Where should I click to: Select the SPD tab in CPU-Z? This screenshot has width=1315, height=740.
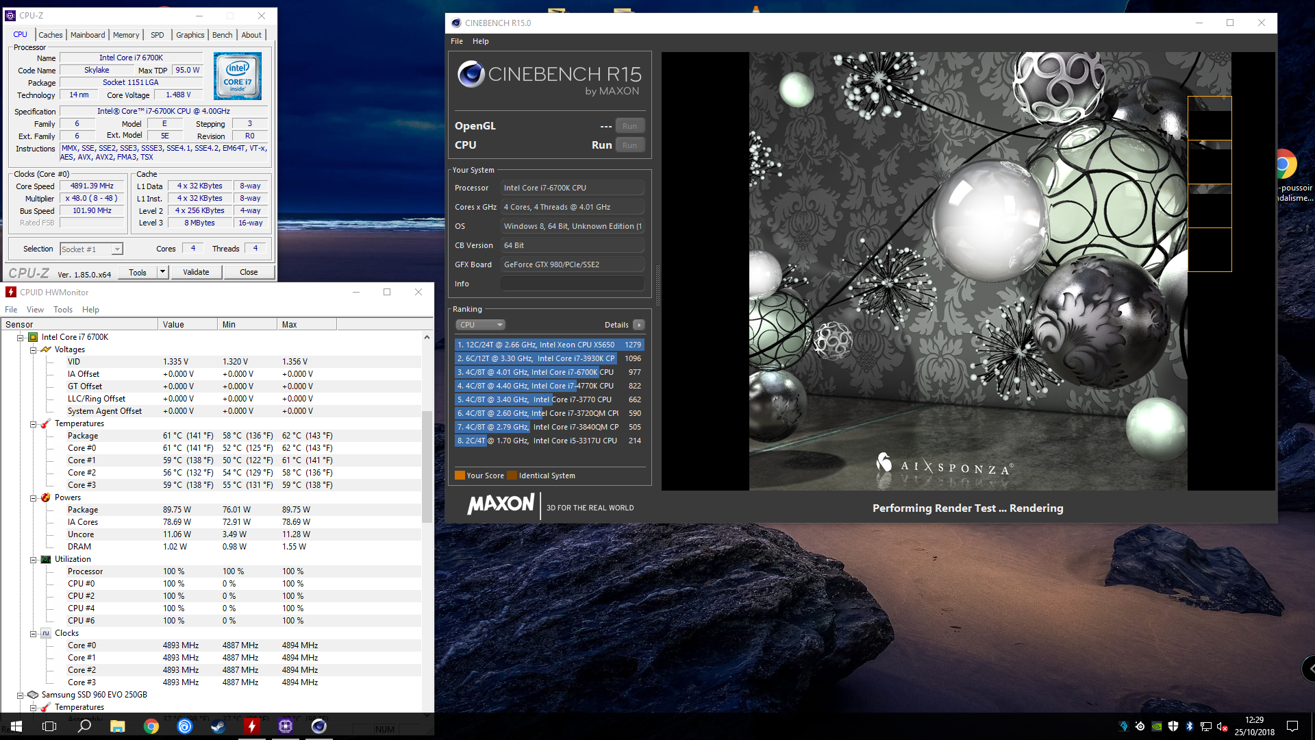158,35
